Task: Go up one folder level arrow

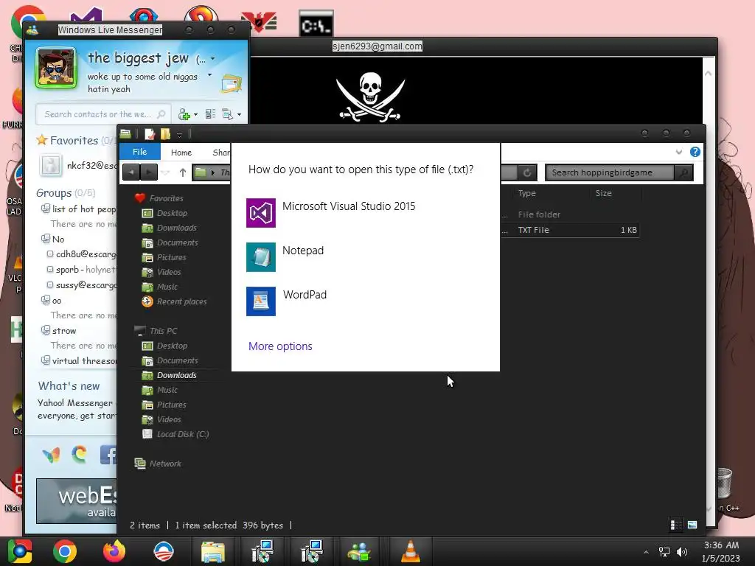Action: pos(183,172)
